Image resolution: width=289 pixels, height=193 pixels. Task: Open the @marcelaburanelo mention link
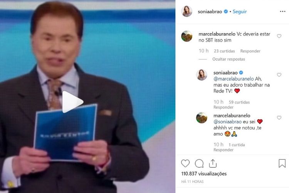coord(234,79)
